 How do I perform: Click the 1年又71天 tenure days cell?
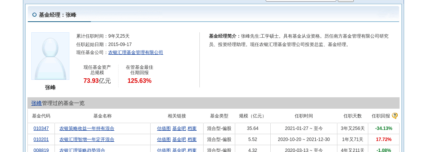click(353, 139)
